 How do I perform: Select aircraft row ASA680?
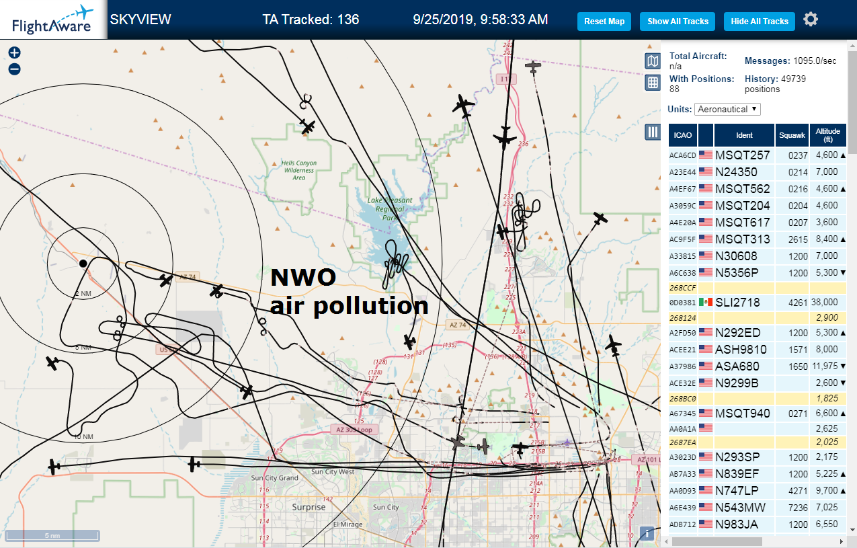(758, 366)
